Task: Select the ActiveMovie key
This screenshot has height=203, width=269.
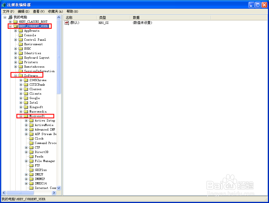Action: [44, 125]
